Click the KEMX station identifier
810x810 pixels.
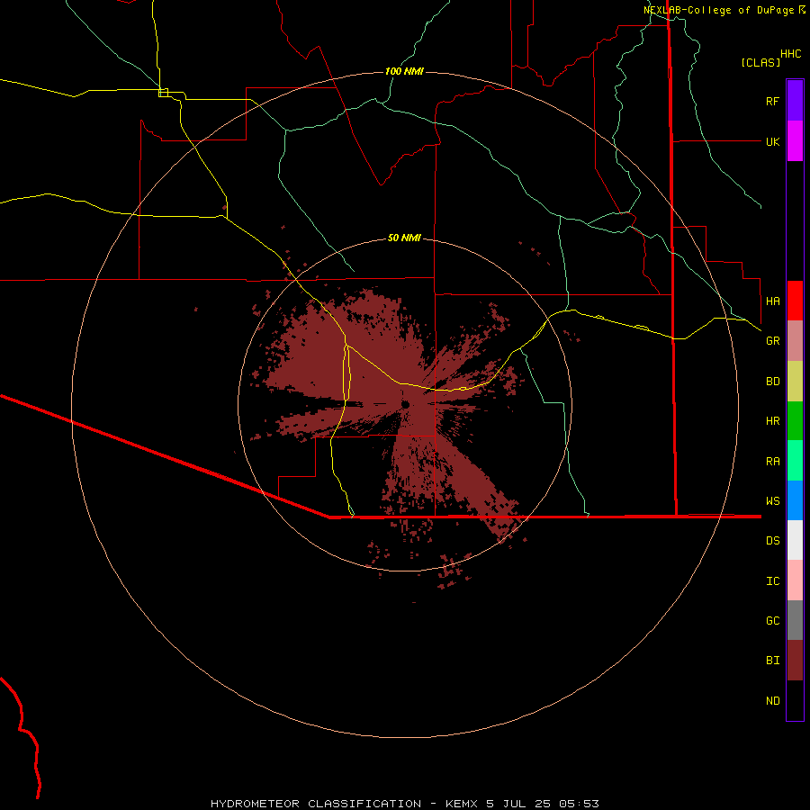(462, 804)
